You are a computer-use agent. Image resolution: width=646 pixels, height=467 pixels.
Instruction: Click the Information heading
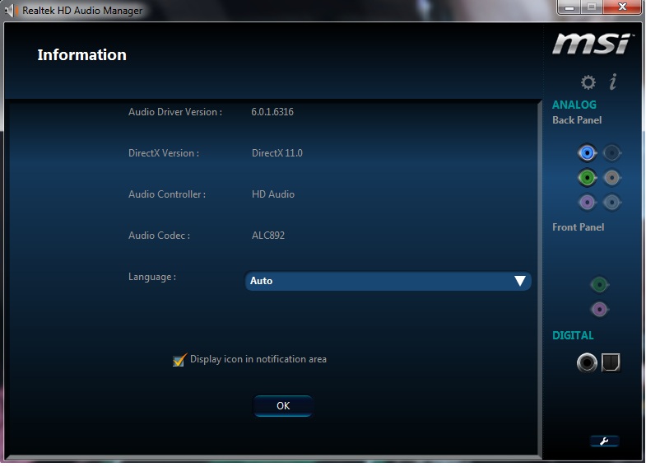82,55
